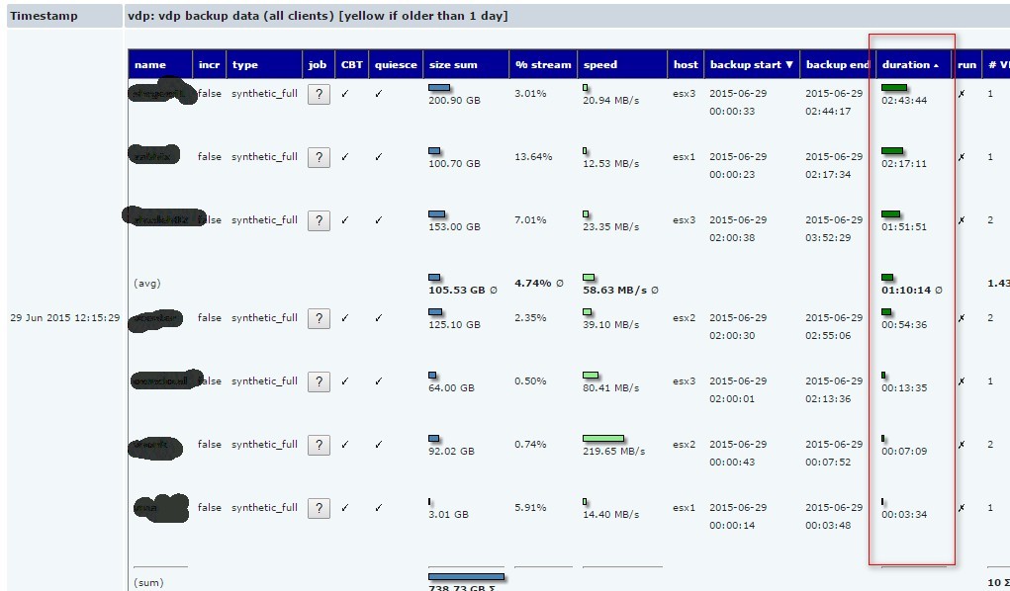Sort table by incr column

tap(210, 64)
